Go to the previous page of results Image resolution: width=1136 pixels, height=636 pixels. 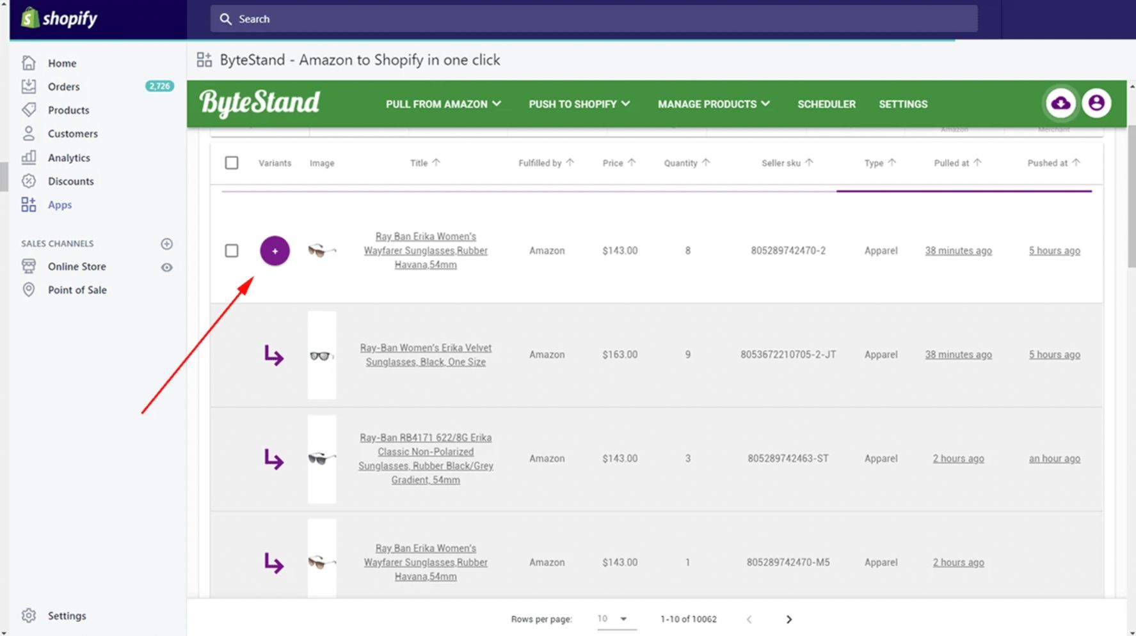[749, 619]
